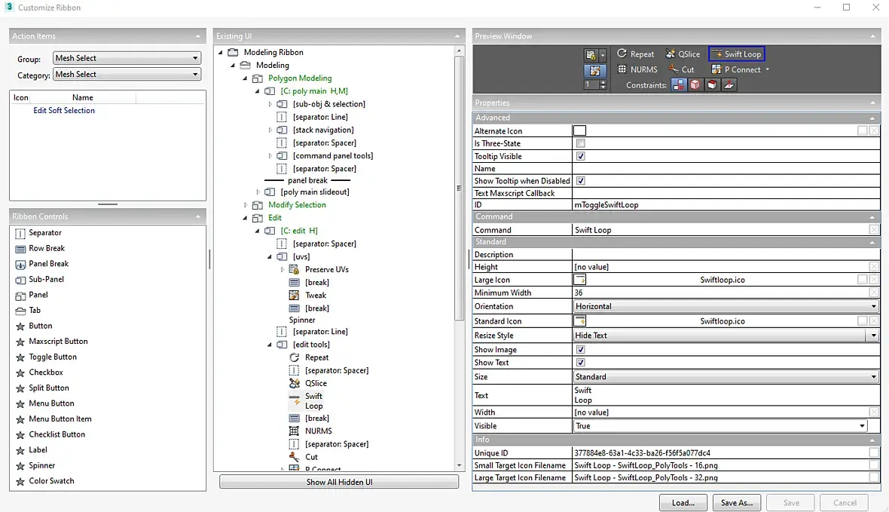
Task: Click the Cut tool in the preview ribbon
Action: coord(682,69)
